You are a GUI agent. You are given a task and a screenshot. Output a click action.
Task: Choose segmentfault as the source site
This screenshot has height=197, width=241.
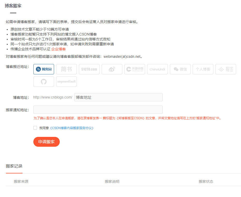[66, 81]
